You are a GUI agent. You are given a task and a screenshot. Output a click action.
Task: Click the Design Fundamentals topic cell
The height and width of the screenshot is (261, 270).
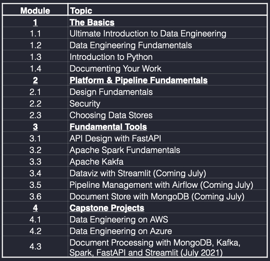click(x=167, y=91)
